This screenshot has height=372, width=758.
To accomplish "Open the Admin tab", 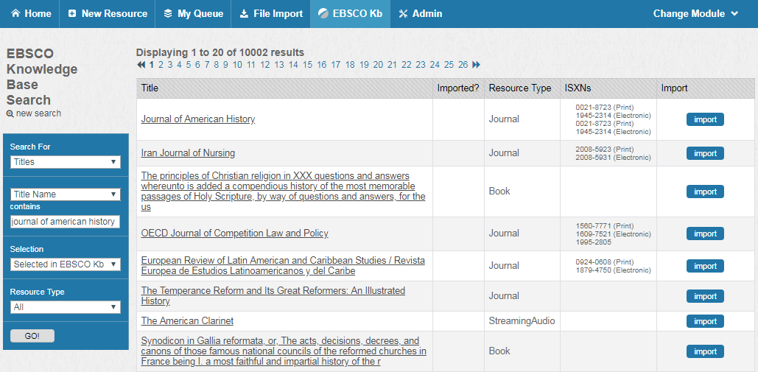I will click(420, 14).
